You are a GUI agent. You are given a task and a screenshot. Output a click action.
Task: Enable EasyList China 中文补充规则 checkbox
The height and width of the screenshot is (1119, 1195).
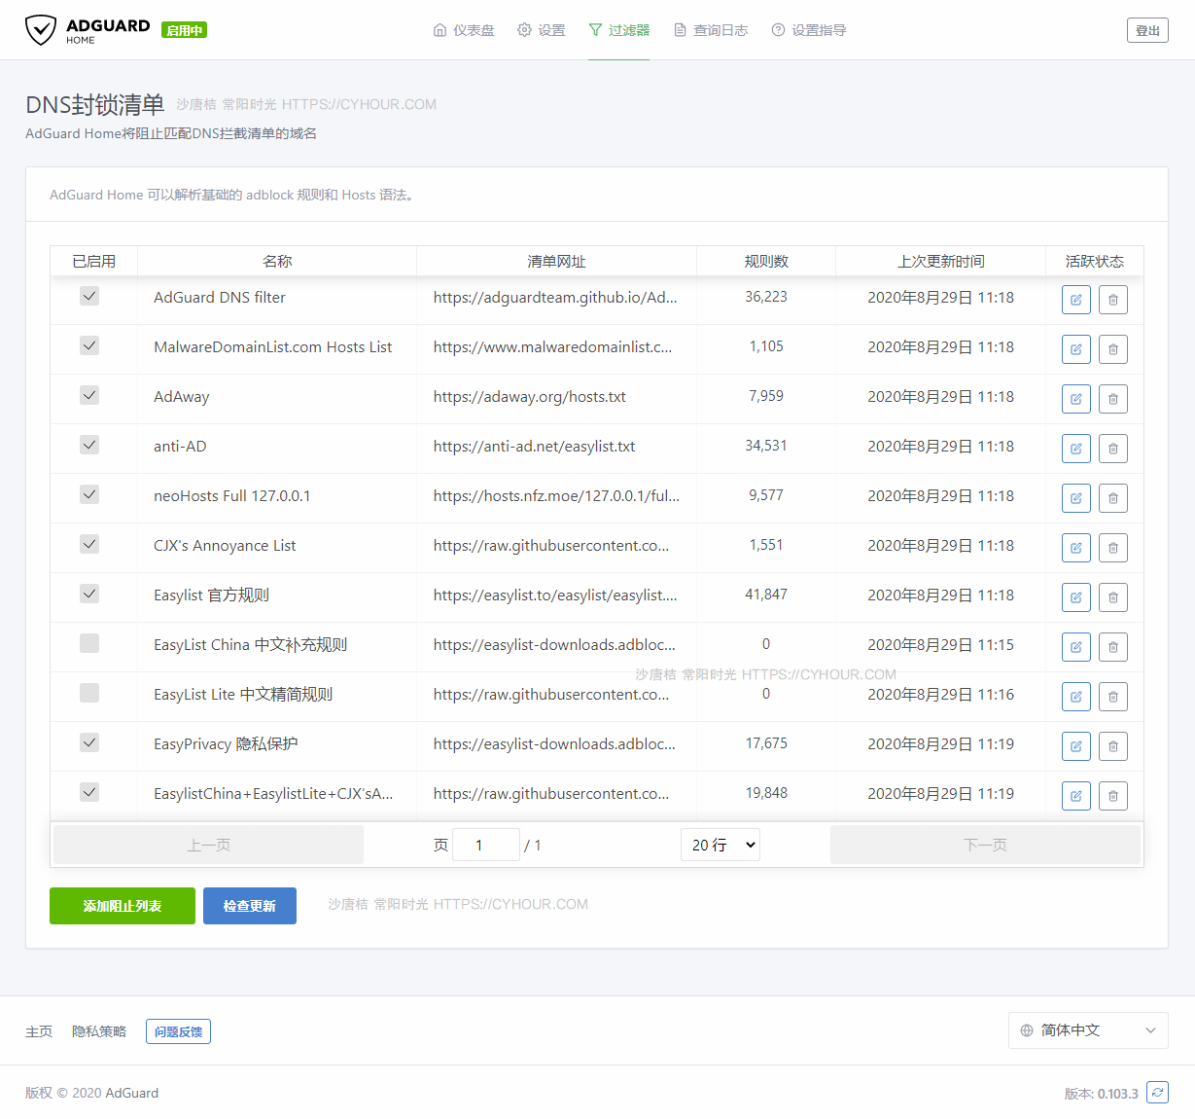89,643
